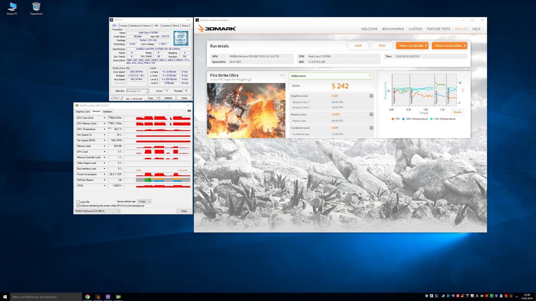Click Save button in Run details

pos(382,45)
